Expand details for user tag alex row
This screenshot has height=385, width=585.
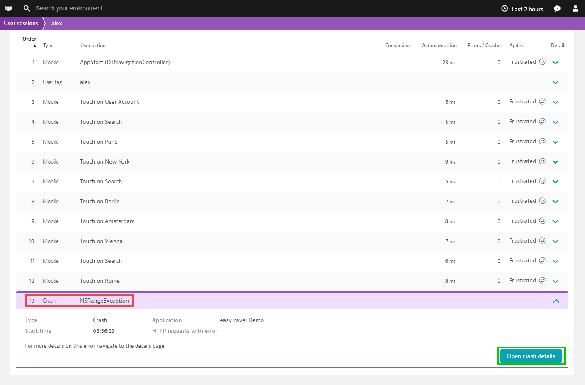click(556, 82)
